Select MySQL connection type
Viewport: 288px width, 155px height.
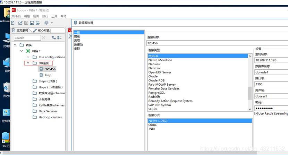click(198, 56)
